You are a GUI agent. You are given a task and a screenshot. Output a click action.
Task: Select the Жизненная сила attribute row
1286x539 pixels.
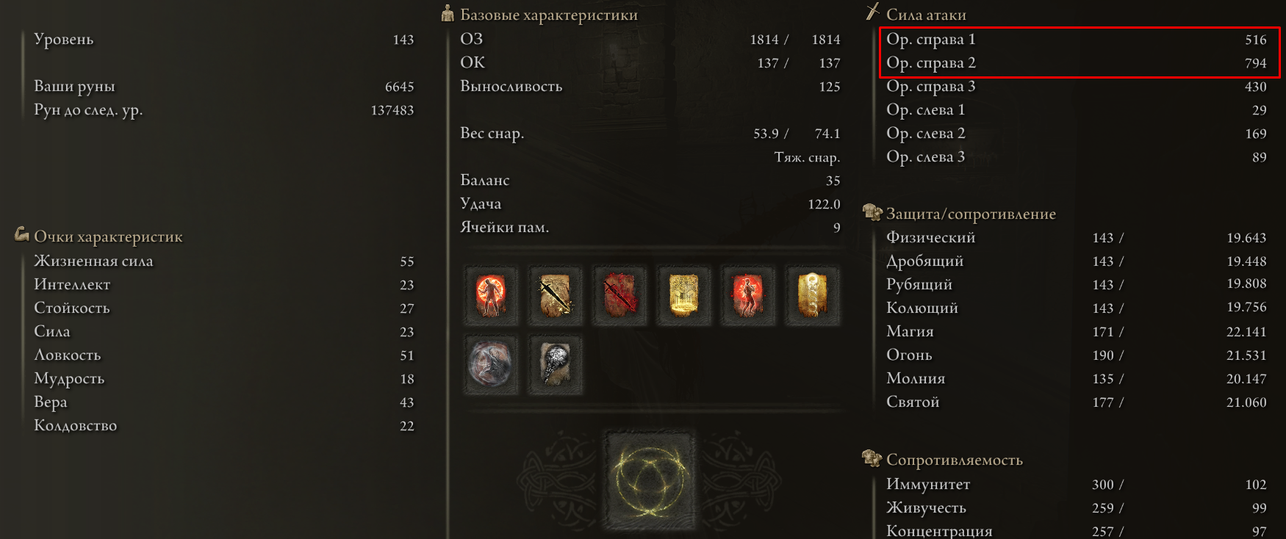point(224,261)
